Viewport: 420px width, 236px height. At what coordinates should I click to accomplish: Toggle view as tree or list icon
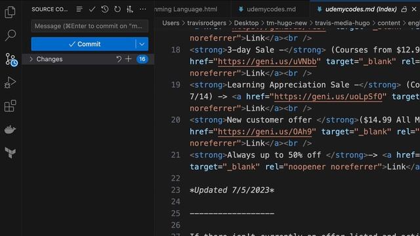(79, 9)
